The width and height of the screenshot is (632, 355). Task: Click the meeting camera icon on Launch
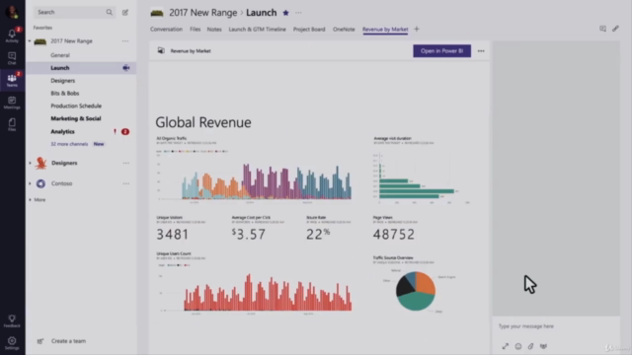[x=126, y=68]
